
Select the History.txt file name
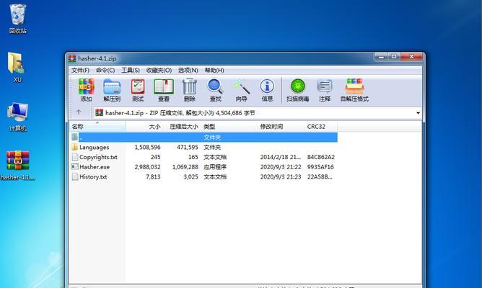(93, 176)
